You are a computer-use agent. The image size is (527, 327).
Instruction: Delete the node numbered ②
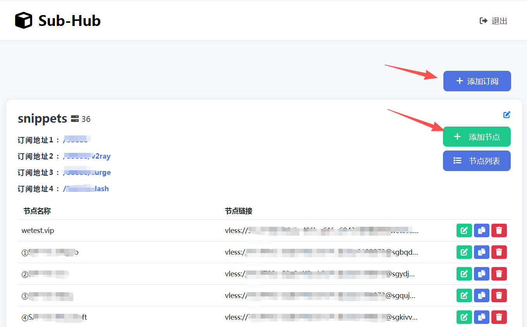pos(499,274)
